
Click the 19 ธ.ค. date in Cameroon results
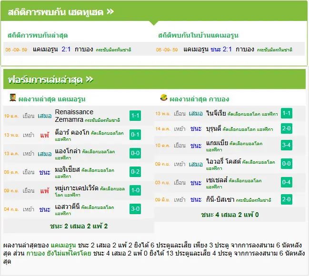(11, 116)
